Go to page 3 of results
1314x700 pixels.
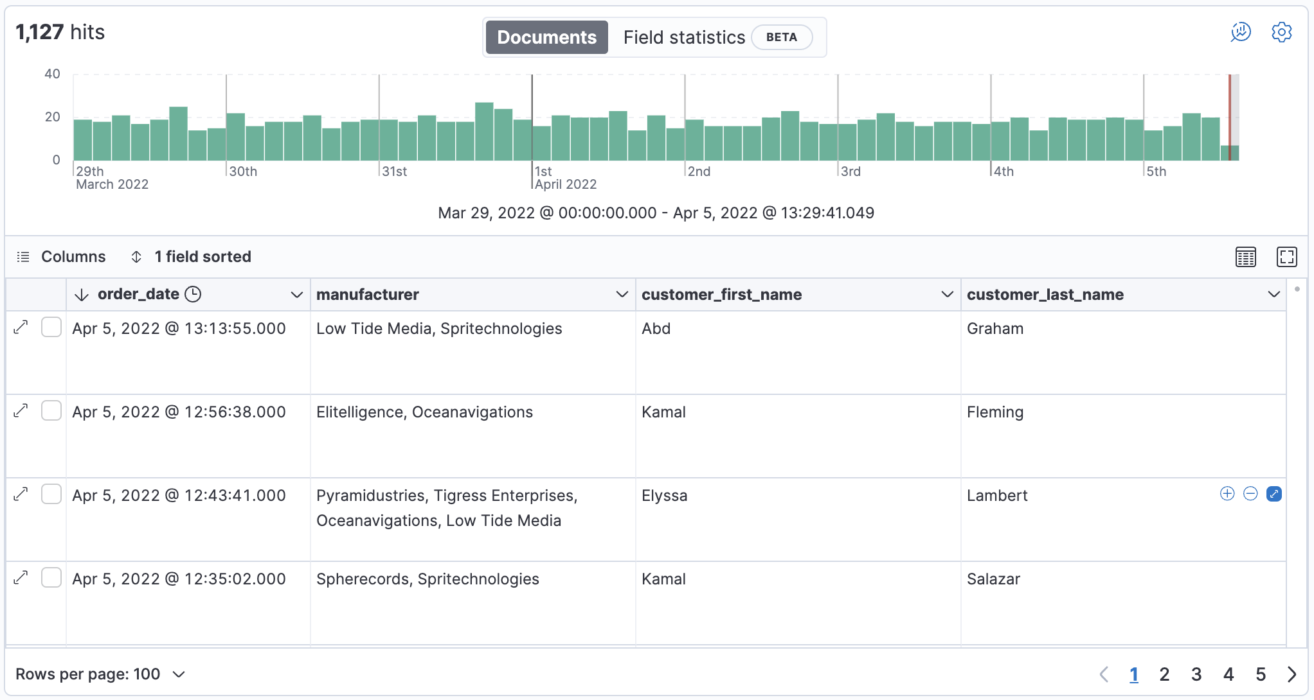click(1196, 674)
